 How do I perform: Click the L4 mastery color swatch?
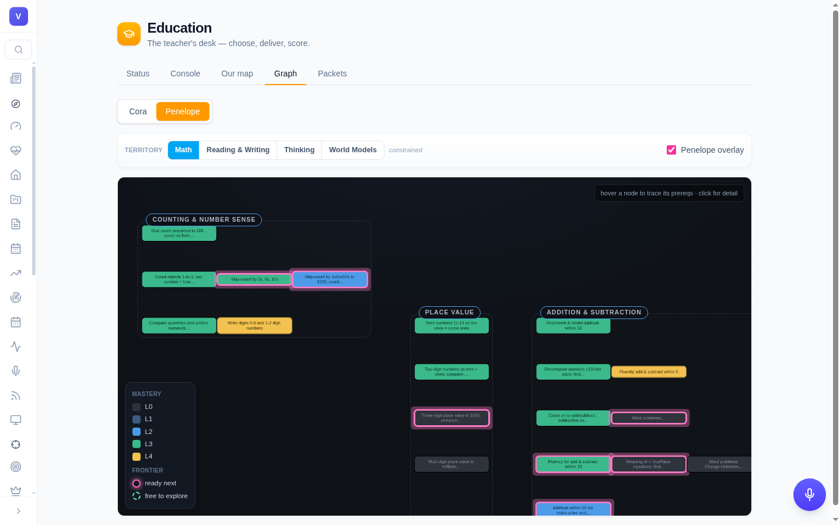coord(136,457)
